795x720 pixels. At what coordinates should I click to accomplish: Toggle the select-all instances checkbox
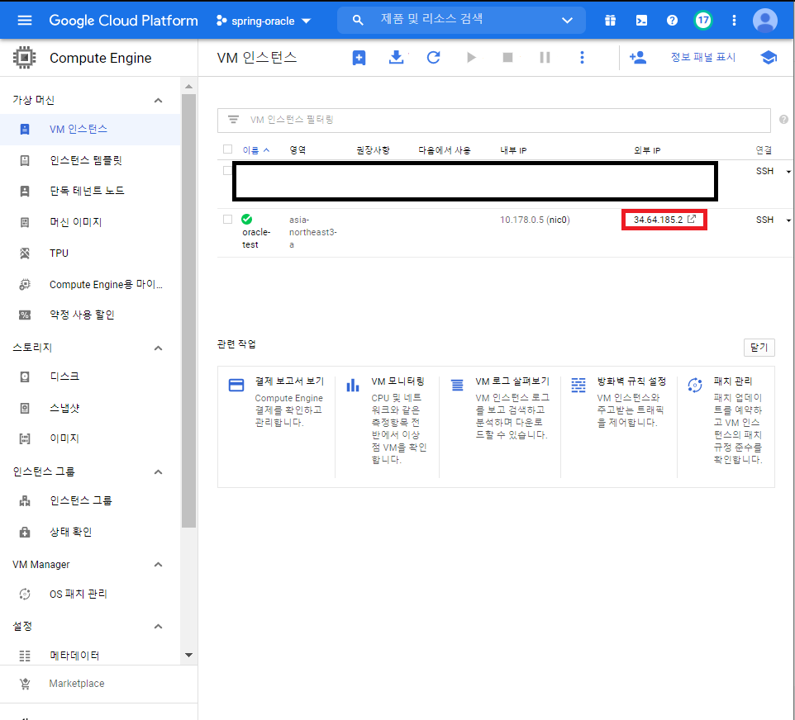coord(227,149)
